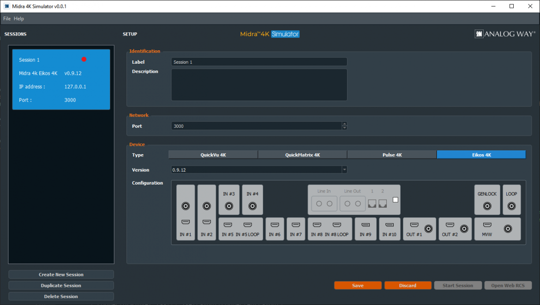The width and height of the screenshot is (540, 305).
Task: Open the Version dropdown list
Action: (x=344, y=170)
